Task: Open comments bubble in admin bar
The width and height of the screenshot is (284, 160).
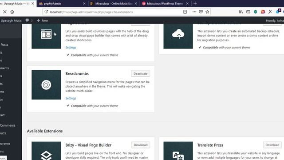Action: tap(29, 20)
